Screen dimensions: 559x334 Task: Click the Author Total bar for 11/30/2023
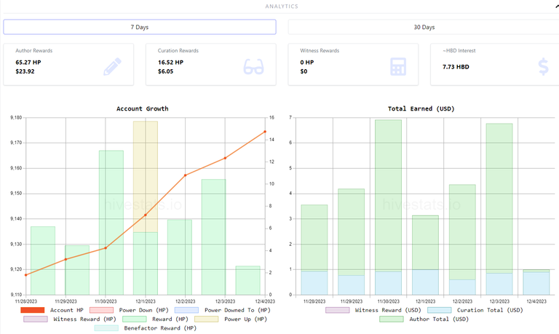click(388, 196)
